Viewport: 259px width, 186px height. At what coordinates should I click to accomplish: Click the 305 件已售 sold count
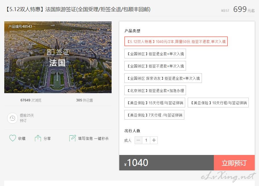point(84,100)
